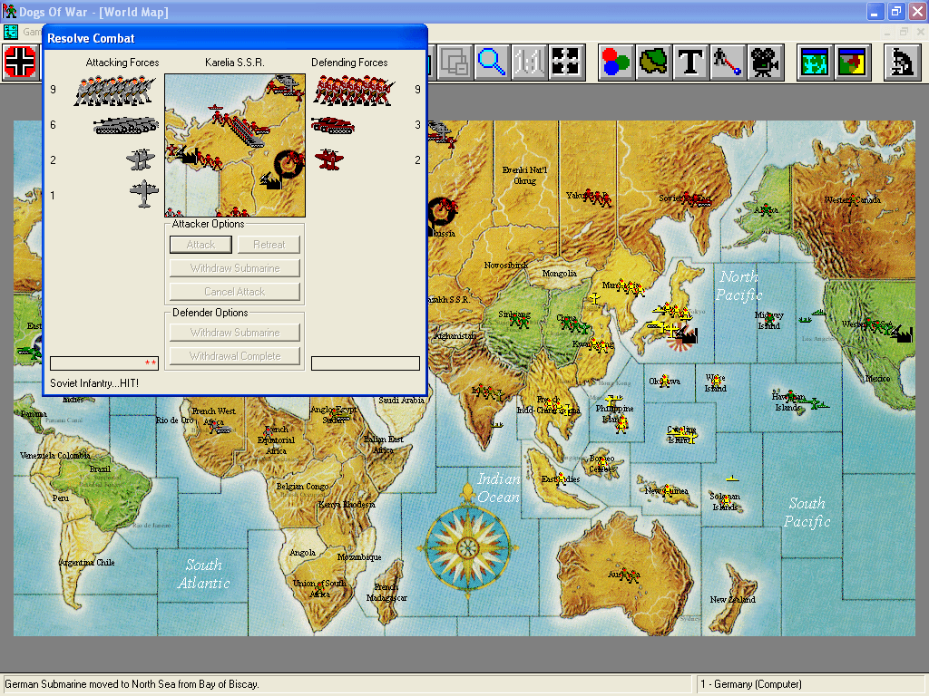This screenshot has width=929, height=696.
Task: Click status bar 'German Submarine moved to North Sea' text
Action: coord(132,684)
